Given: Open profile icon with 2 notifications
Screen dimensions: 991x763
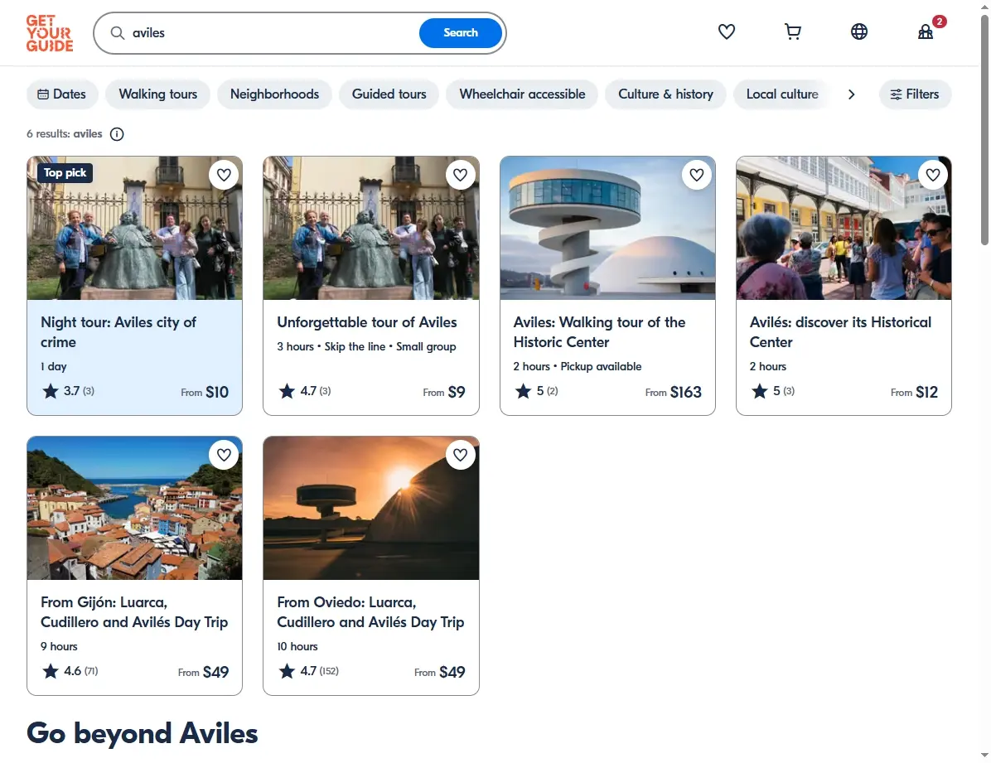Looking at the screenshot, I should pyautogui.click(x=926, y=31).
